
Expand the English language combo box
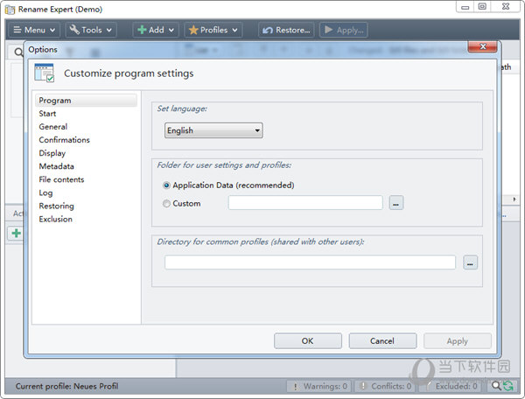[213, 130]
